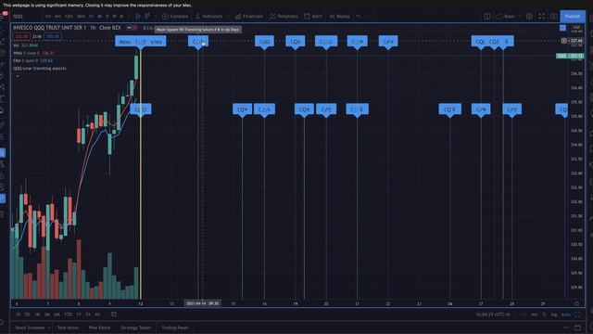Click the red sell price box
593x334 pixels.
21,37
